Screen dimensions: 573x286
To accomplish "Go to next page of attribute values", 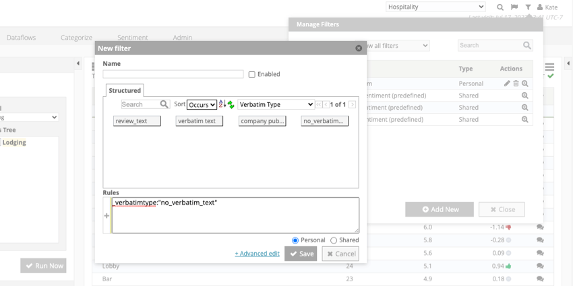I will (353, 105).
